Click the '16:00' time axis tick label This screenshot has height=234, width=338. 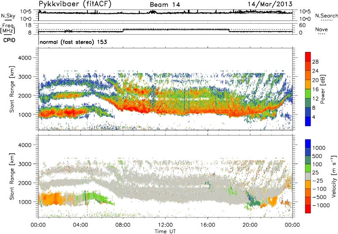point(207,225)
